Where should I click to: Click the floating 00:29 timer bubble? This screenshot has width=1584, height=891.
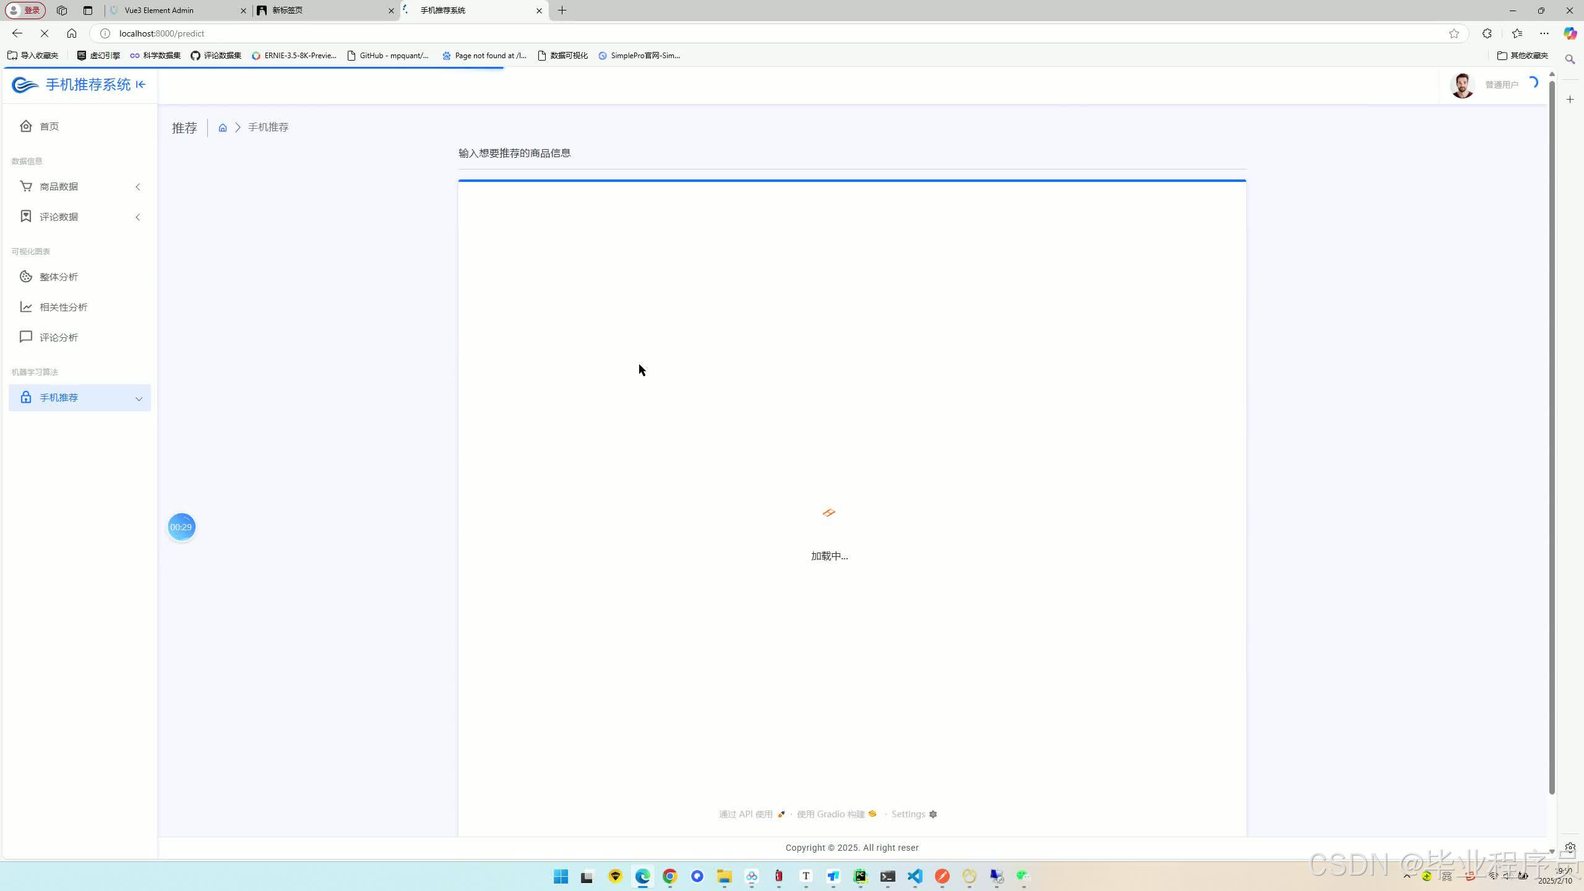tap(181, 527)
